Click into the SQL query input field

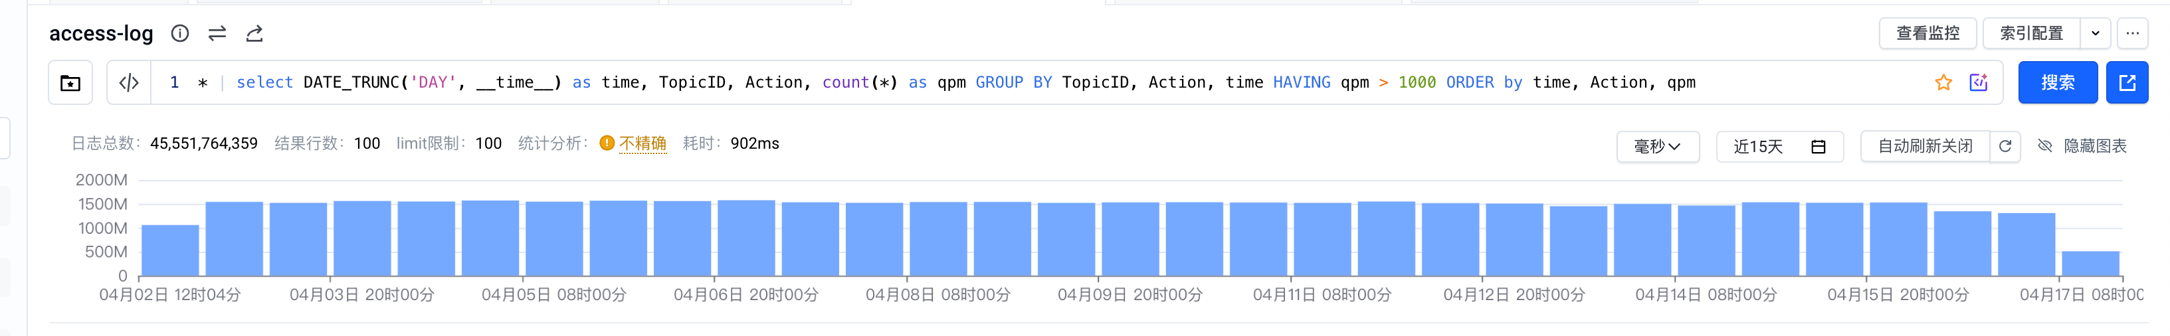click(x=1011, y=82)
